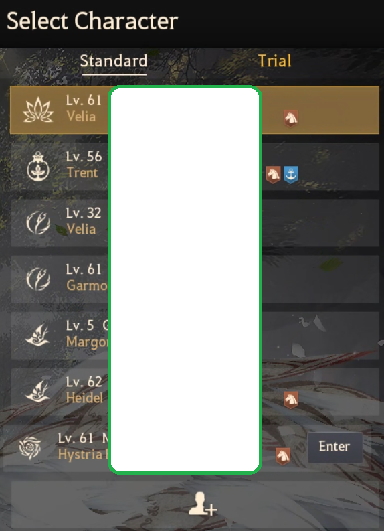Click horse mount icon on Trent row
The height and width of the screenshot is (531, 384).
coord(273,175)
